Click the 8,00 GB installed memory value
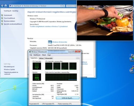The height and width of the screenshot is (106, 134). [x=57, y=48]
